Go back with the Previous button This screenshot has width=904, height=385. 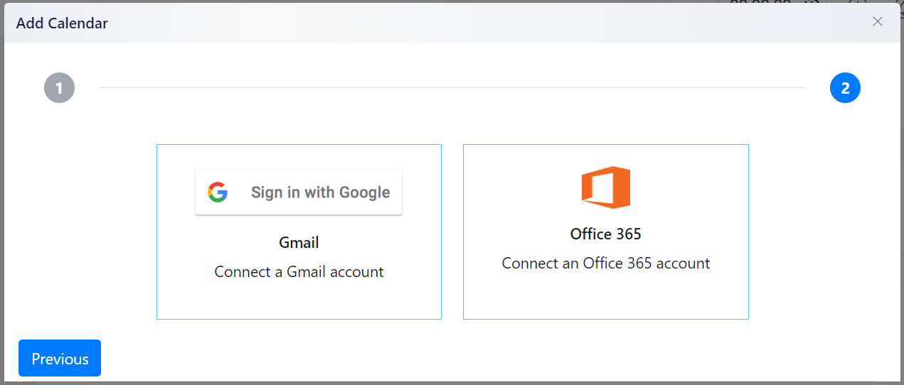(x=60, y=358)
